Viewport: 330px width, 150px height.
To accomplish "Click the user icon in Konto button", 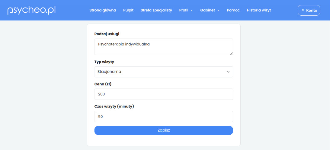I will click(x=303, y=10).
